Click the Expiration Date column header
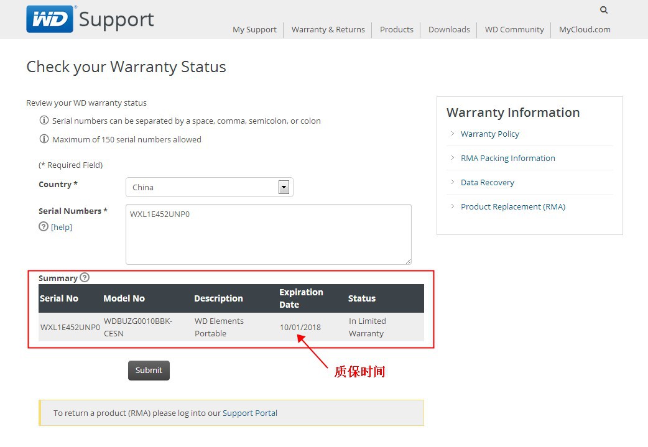This screenshot has height=447, width=648. (301, 298)
